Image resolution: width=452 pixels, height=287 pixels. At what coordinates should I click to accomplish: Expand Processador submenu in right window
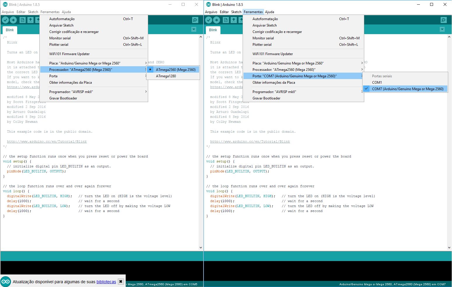pyautogui.click(x=304, y=70)
